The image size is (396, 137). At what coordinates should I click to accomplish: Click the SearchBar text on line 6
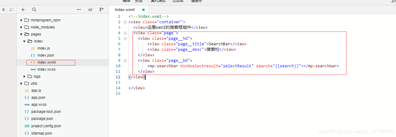tap(220, 44)
